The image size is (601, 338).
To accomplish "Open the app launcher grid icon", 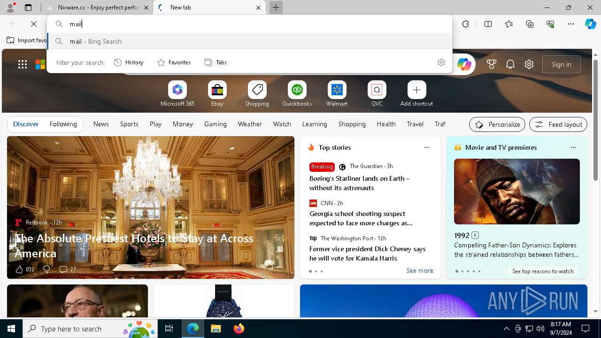I will click(22, 64).
